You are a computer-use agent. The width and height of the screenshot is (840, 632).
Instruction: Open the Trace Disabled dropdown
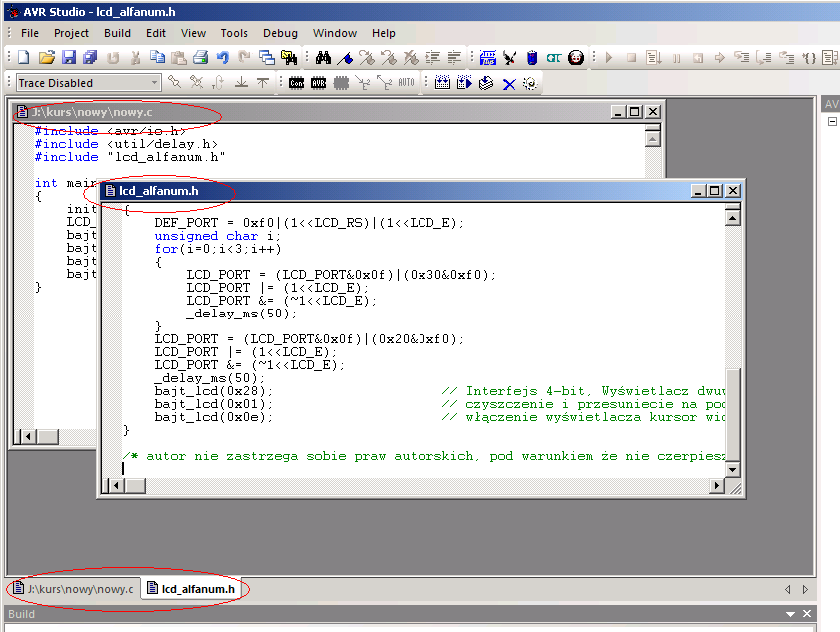tap(154, 83)
